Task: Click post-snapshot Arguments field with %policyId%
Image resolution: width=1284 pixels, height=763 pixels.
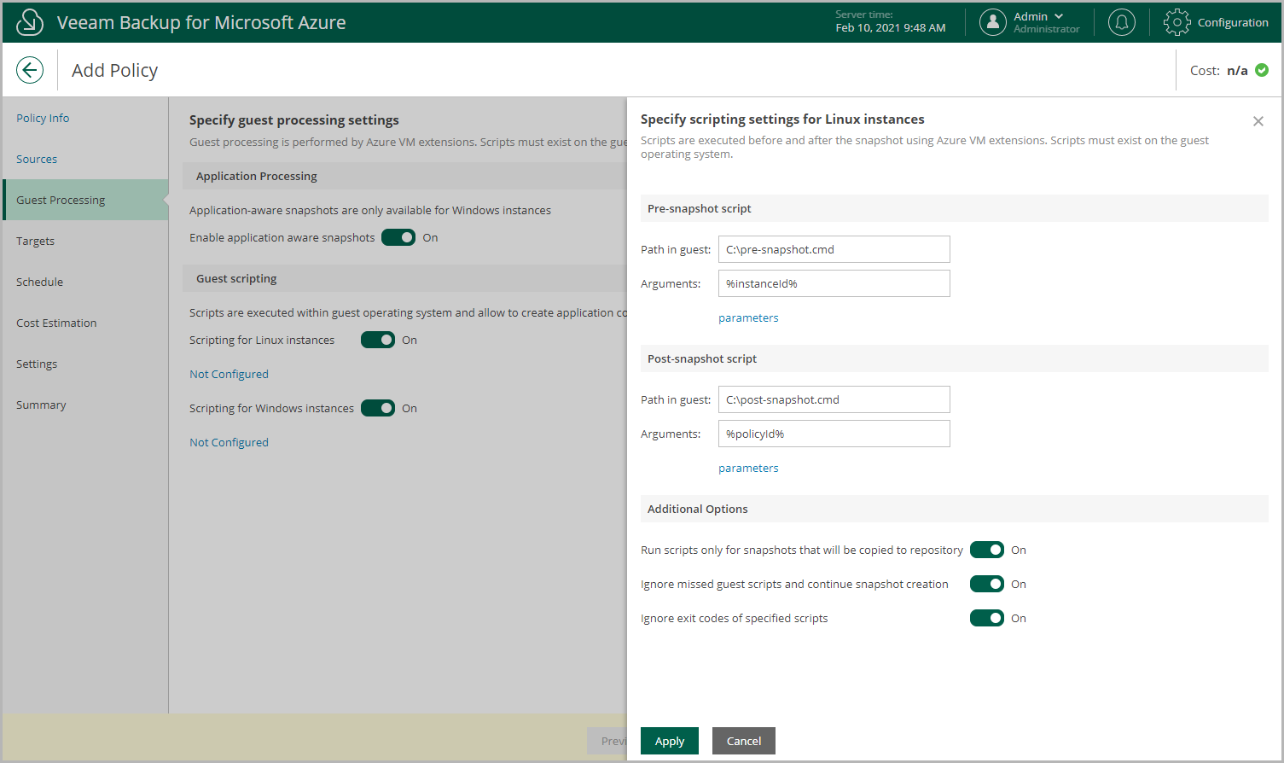Action: 834,434
